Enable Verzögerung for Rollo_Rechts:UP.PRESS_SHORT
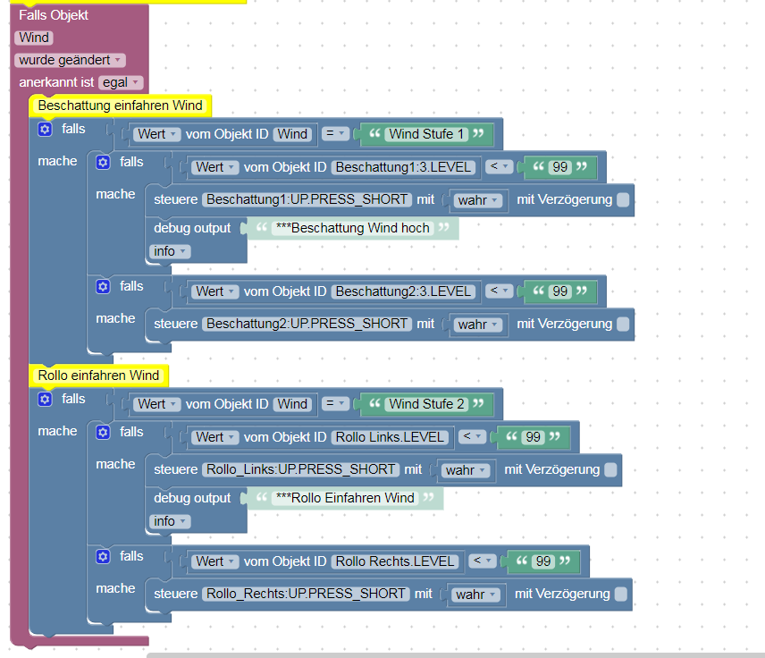 coord(621,594)
